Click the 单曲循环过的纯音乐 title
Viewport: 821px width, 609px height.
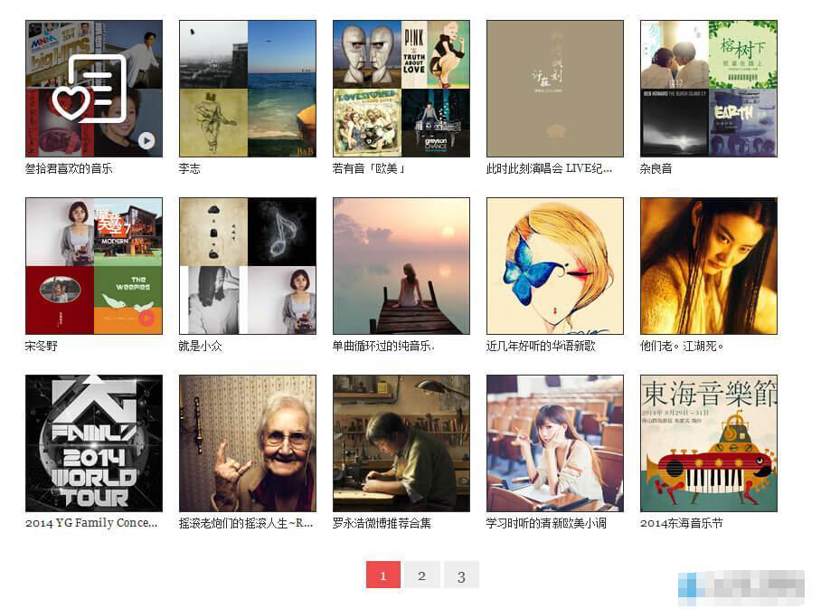coord(383,346)
